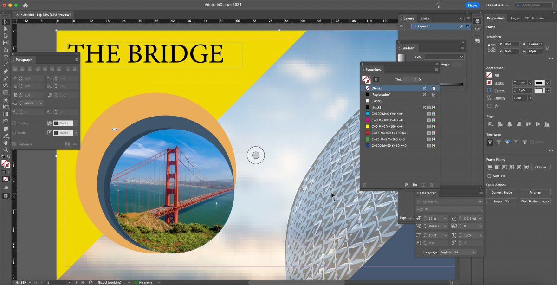Image resolution: width=557 pixels, height=285 pixels.
Task: Open the font style Regular dropdown
Action: [449, 209]
